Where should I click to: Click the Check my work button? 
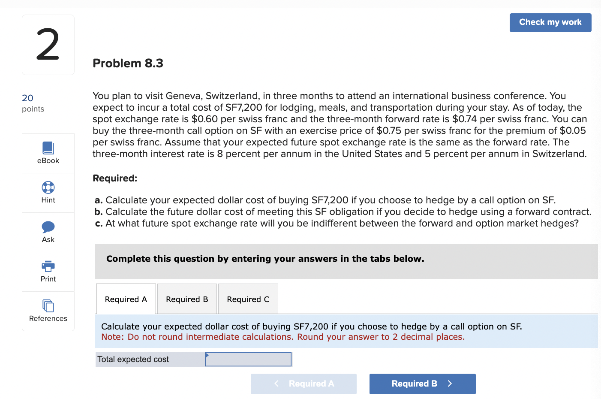tap(550, 22)
